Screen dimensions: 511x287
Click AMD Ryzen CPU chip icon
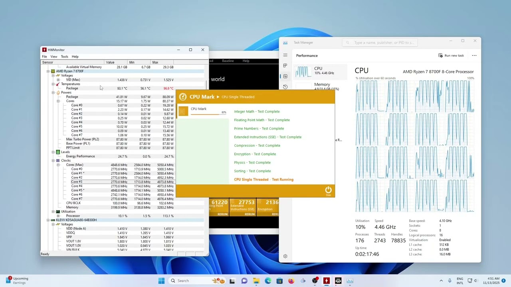pos(53,71)
